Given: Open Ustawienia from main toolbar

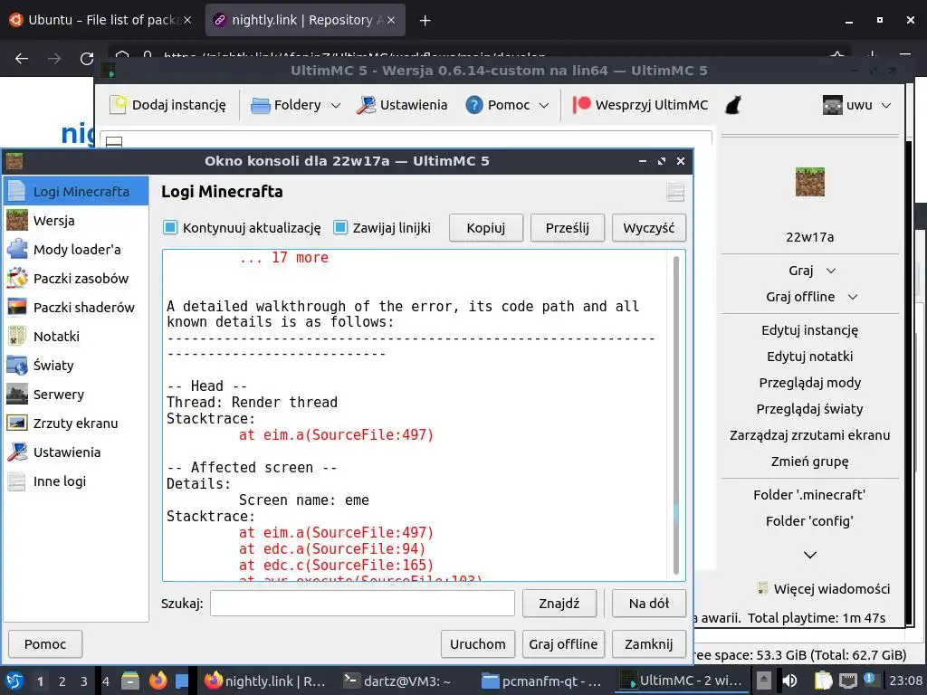Looking at the screenshot, I should 402,105.
